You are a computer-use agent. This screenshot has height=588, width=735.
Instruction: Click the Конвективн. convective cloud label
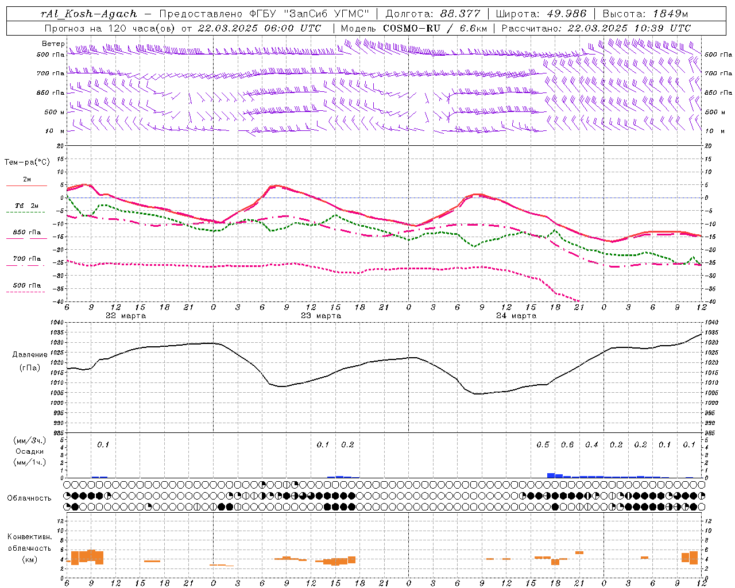[x=30, y=537]
